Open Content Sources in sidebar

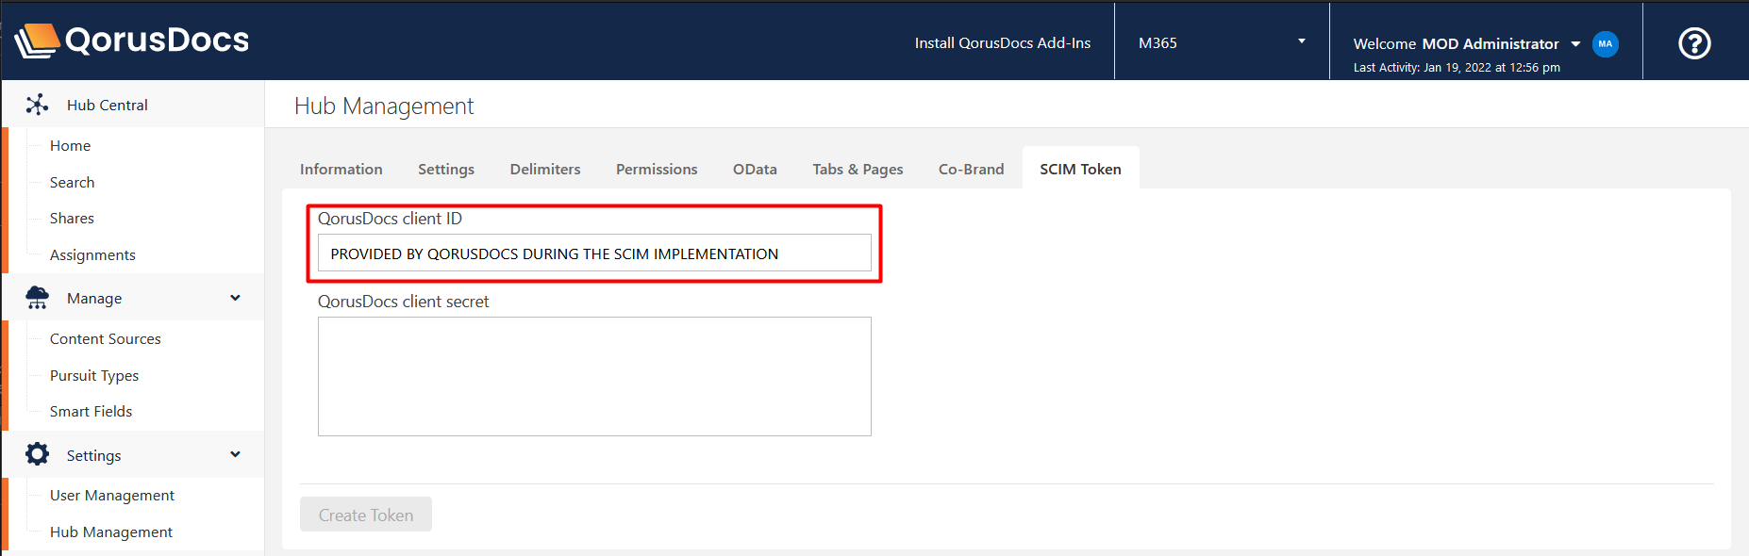coord(106,338)
